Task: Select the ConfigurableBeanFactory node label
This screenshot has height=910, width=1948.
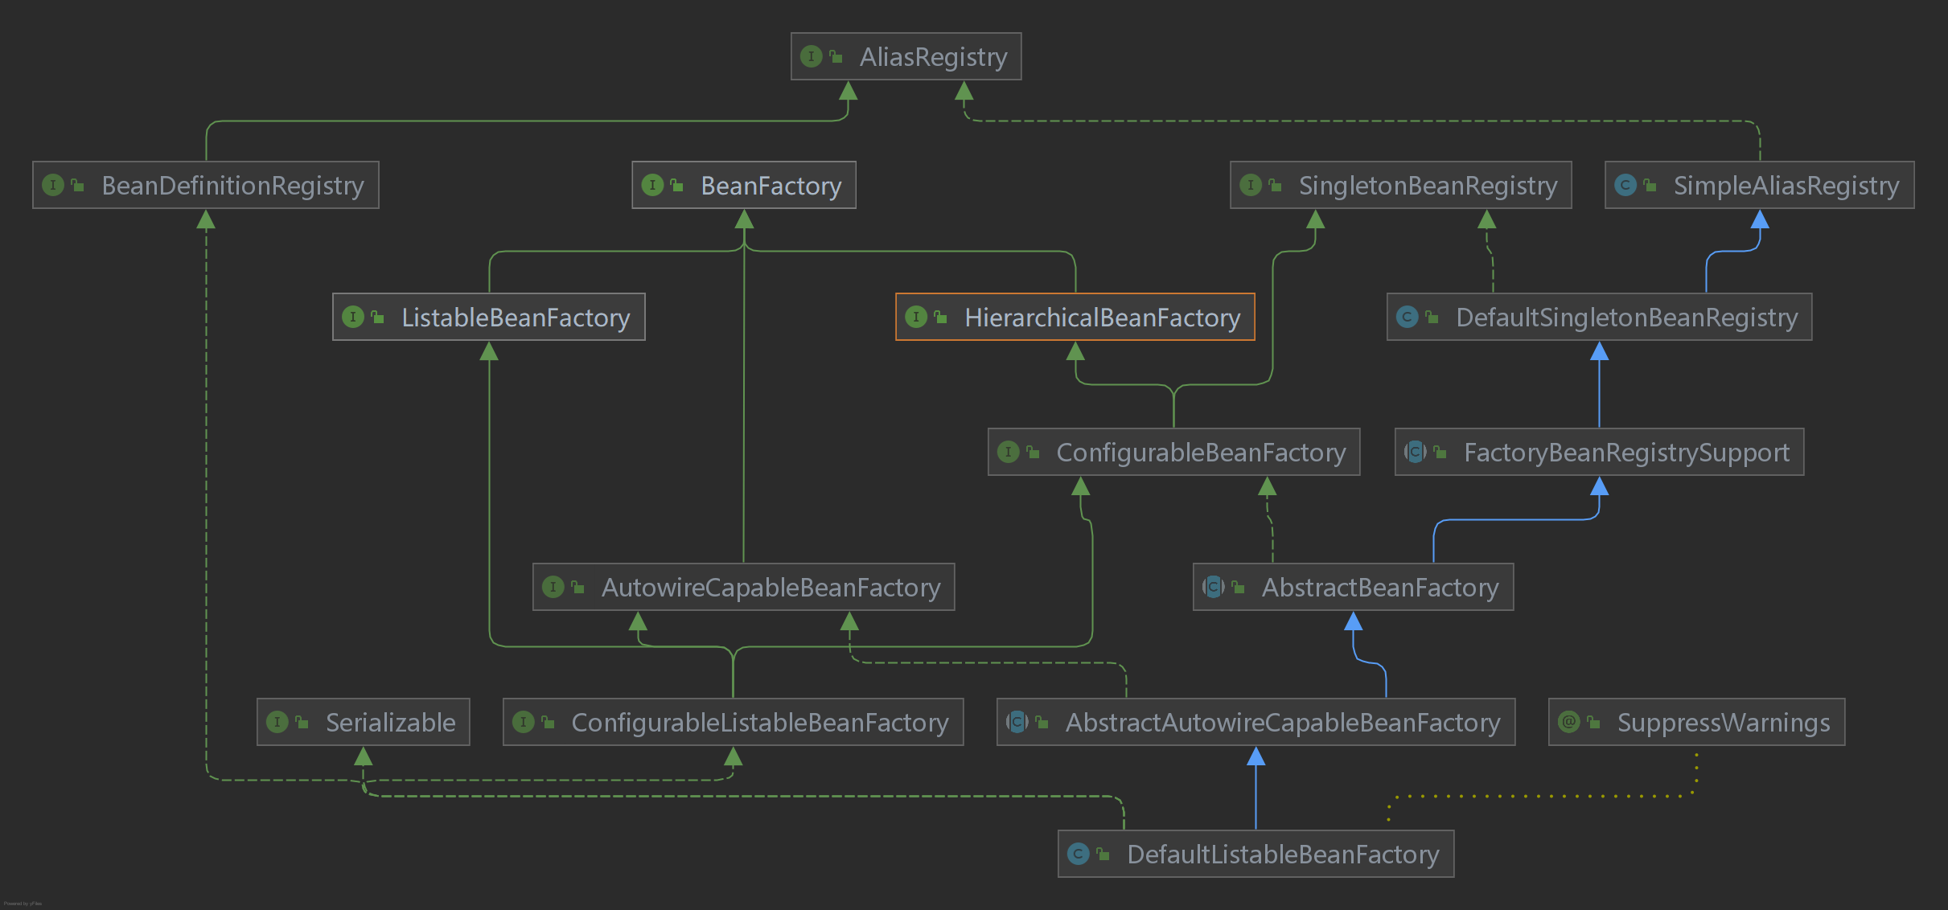Action: [1201, 453]
